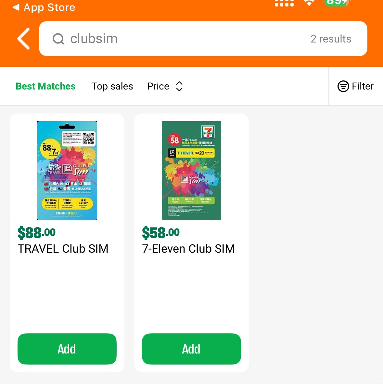Image resolution: width=383 pixels, height=384 pixels.
Task: Open TRAVEL Club SIM product title
Action: (x=63, y=248)
